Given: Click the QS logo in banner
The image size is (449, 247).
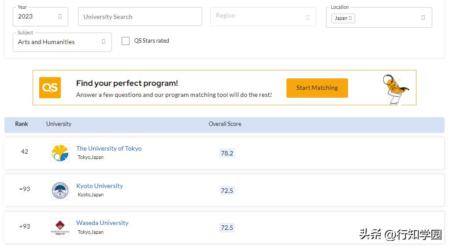Looking at the screenshot, I should tap(50, 88).
